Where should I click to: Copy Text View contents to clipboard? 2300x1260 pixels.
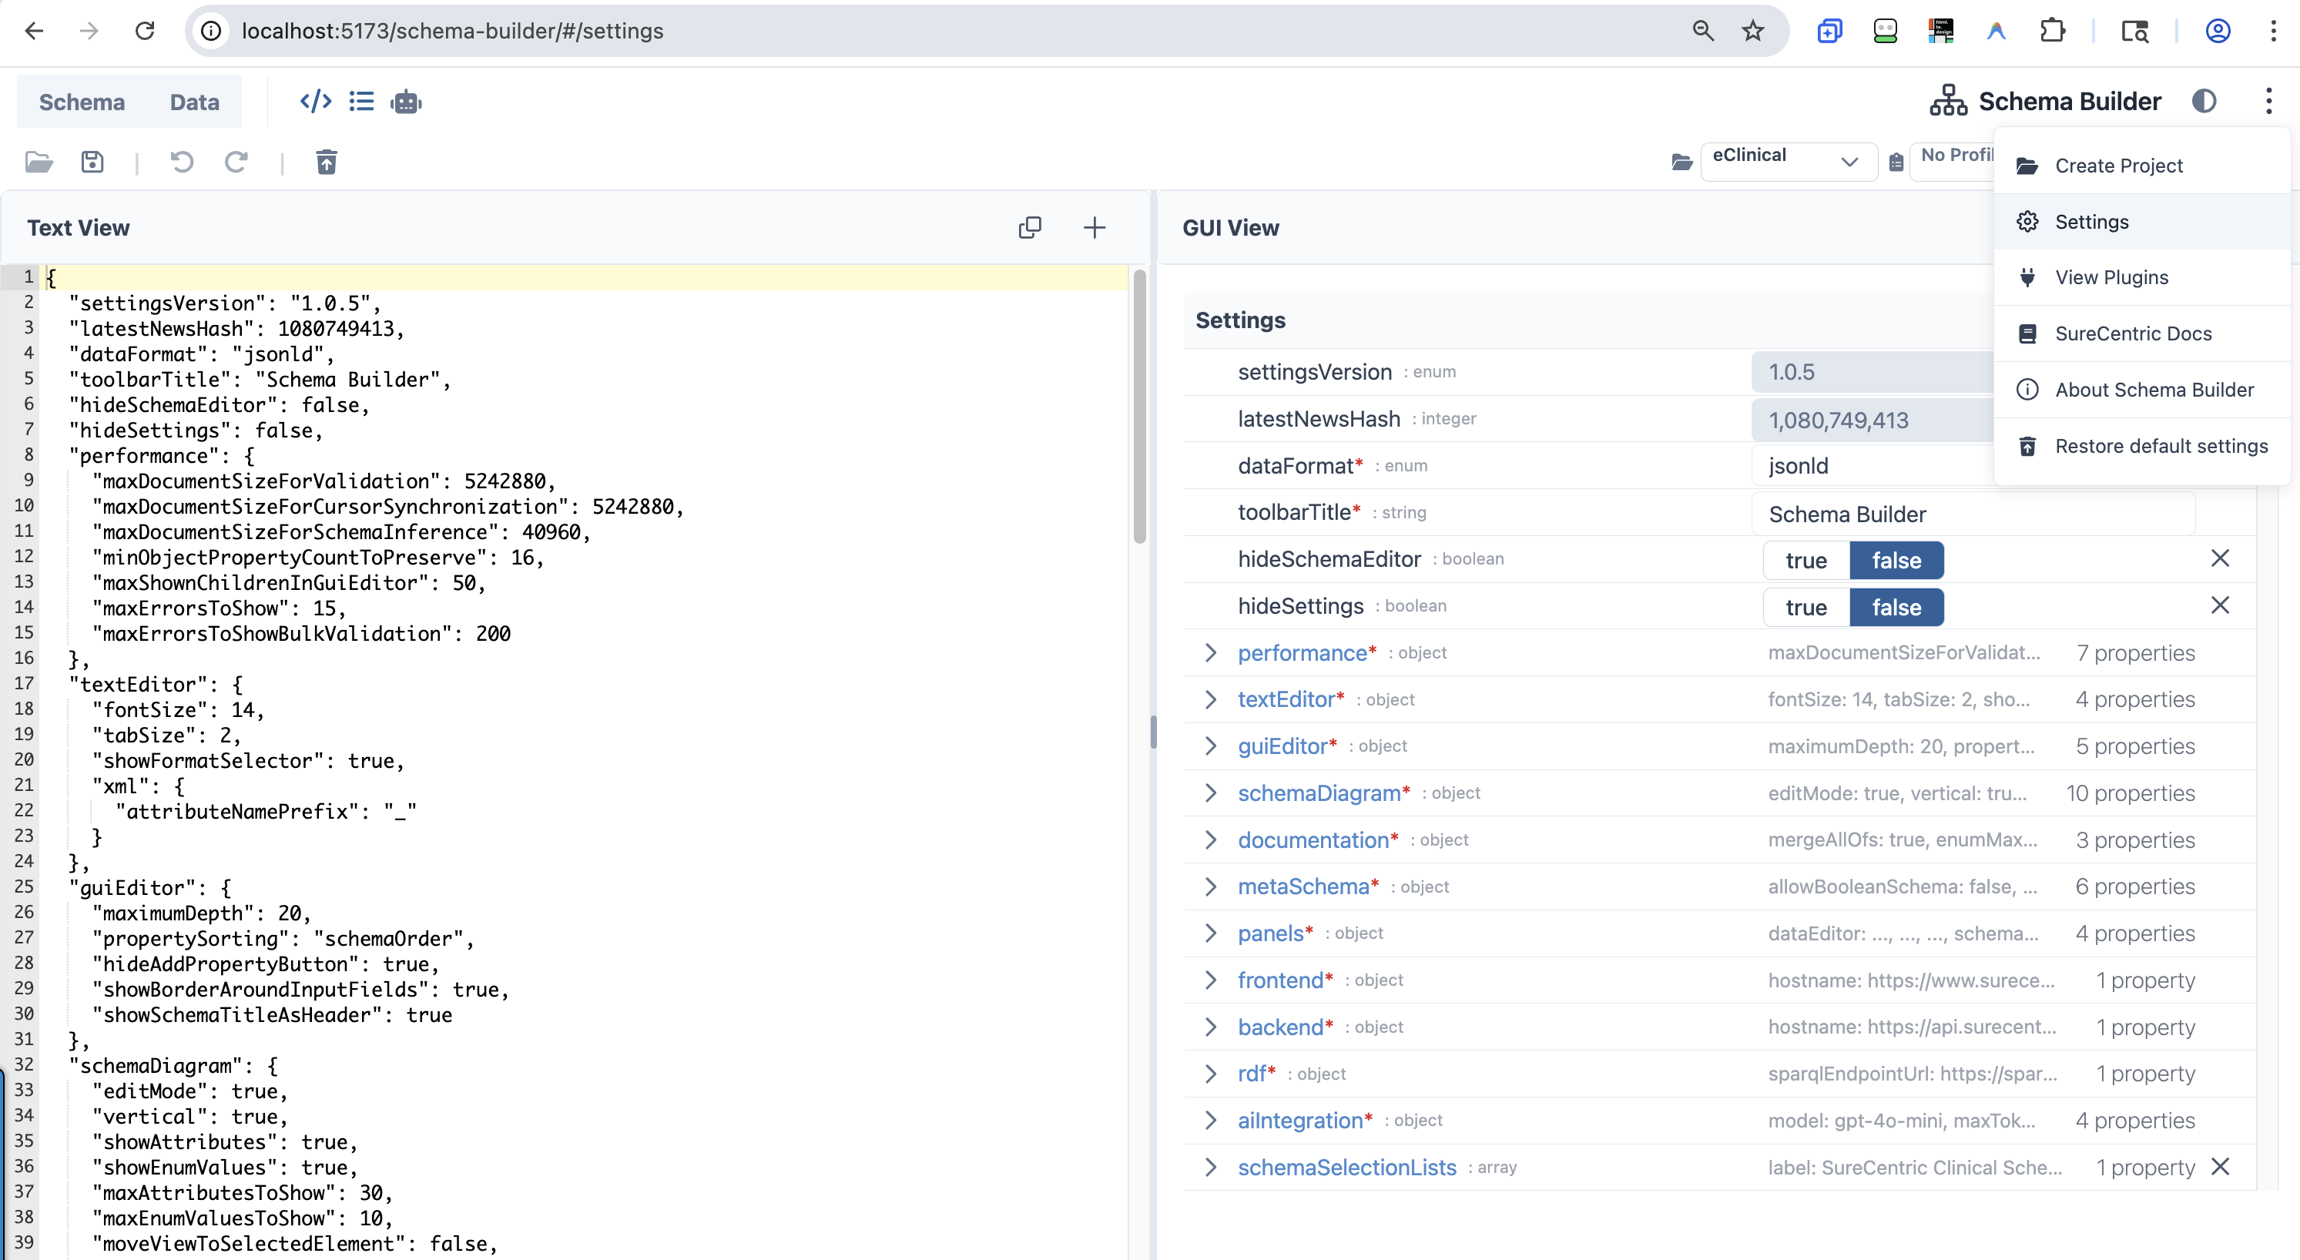[1030, 228]
